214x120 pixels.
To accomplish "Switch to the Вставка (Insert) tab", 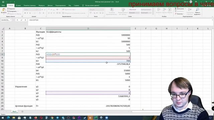I will [18, 5].
